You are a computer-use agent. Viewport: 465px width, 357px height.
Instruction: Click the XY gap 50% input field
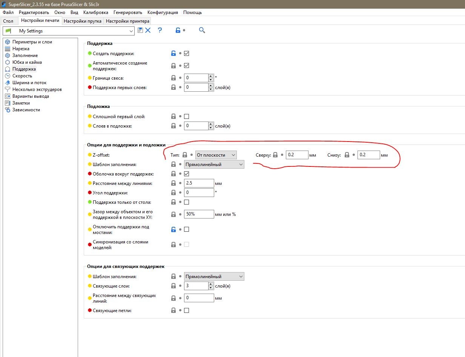coord(199,214)
